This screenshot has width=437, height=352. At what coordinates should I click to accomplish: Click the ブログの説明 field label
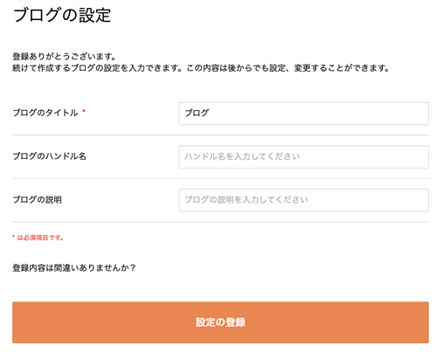37,200
